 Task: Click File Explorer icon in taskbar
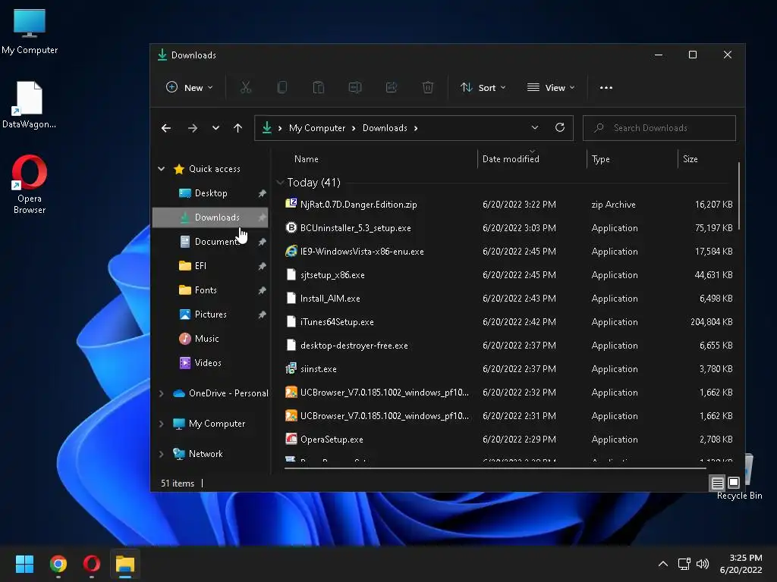(125, 564)
